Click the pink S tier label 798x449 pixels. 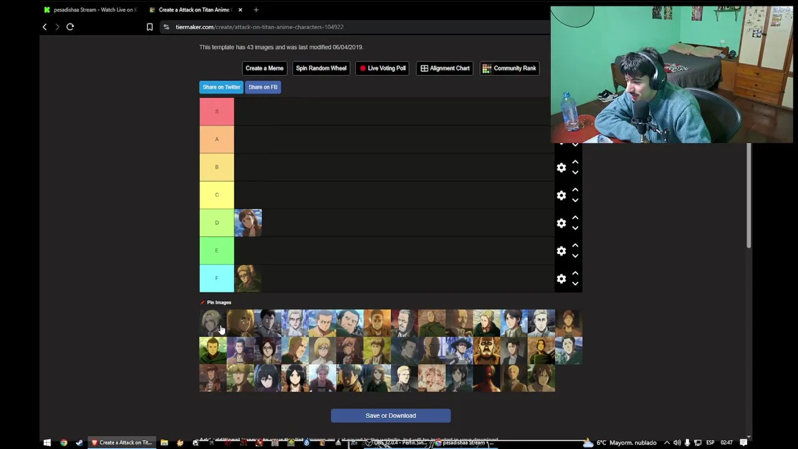click(217, 112)
